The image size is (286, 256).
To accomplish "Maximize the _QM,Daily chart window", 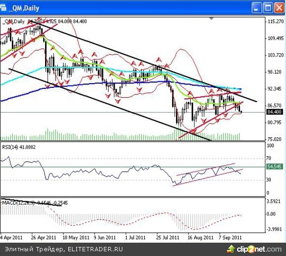I will tap(268, 8).
